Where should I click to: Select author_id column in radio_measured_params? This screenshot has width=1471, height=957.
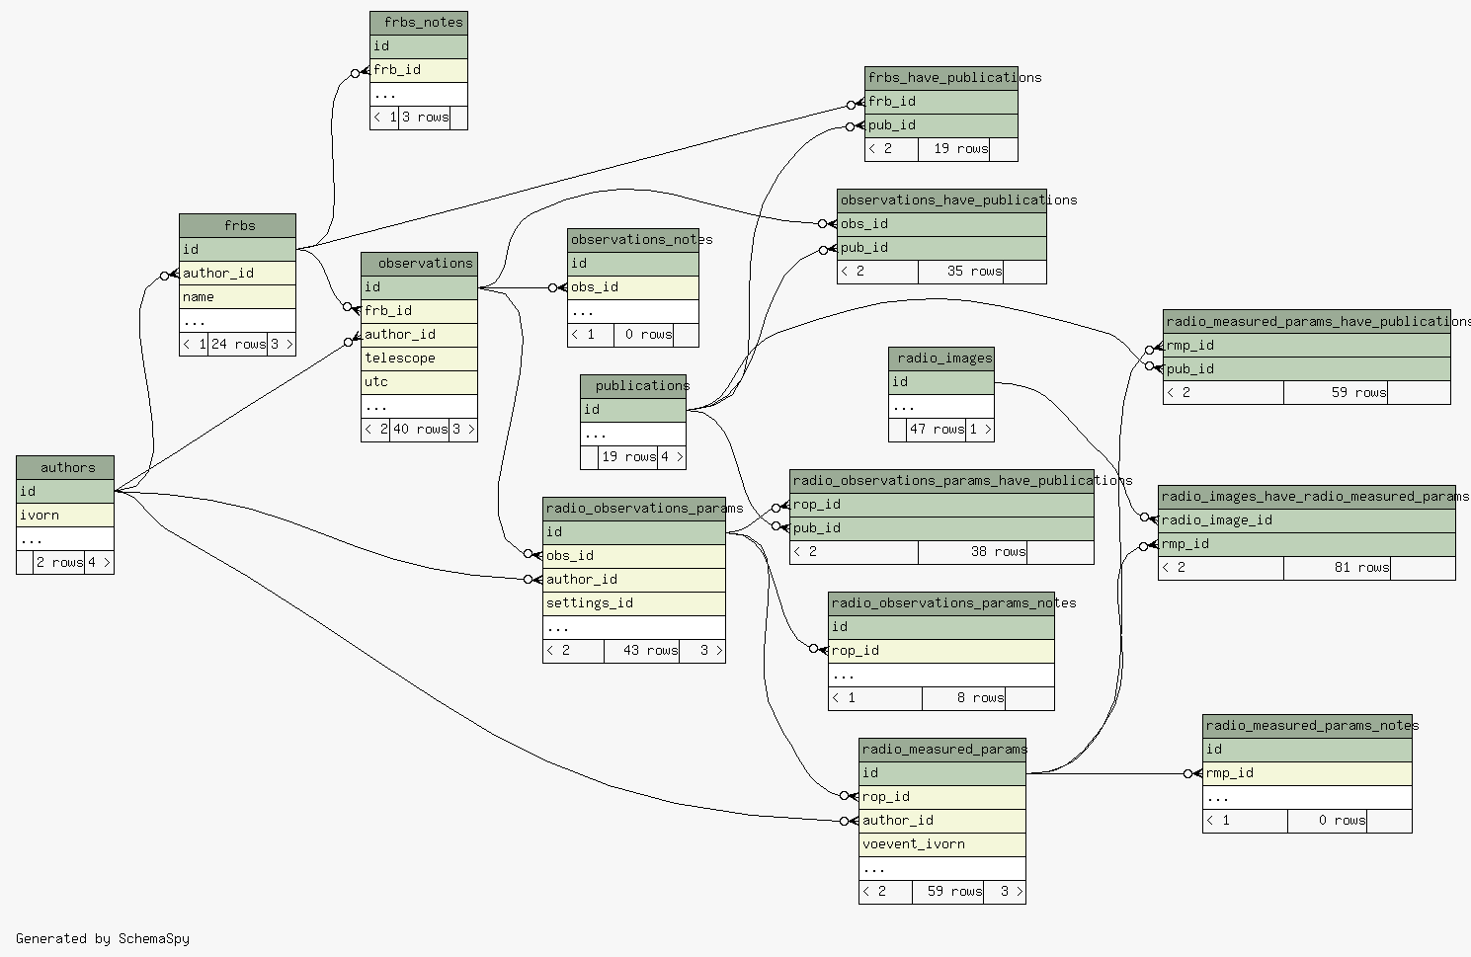click(x=942, y=821)
